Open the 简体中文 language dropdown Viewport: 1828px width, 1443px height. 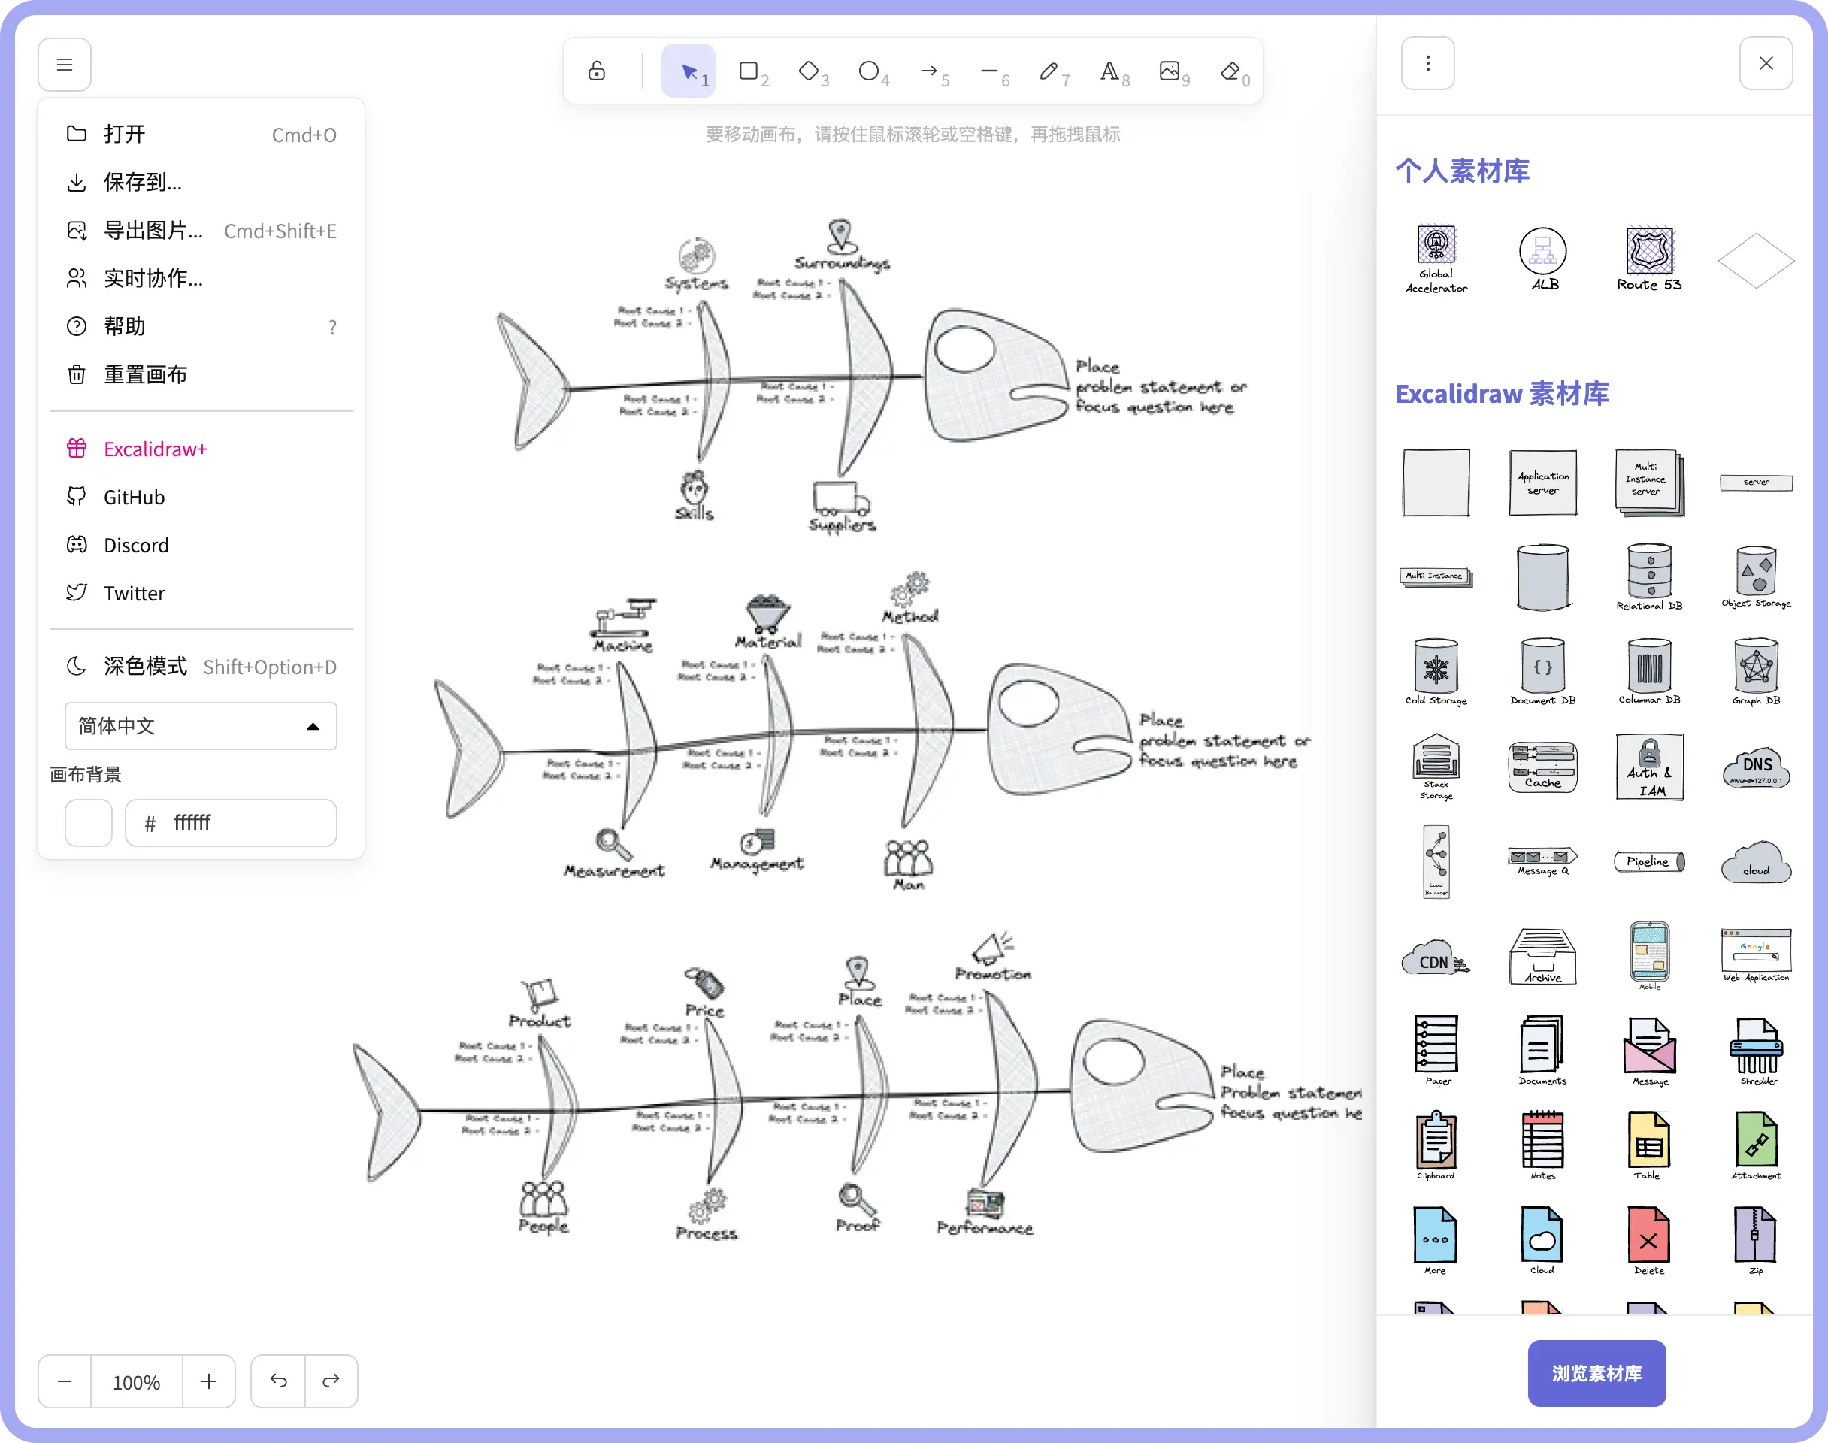click(201, 726)
